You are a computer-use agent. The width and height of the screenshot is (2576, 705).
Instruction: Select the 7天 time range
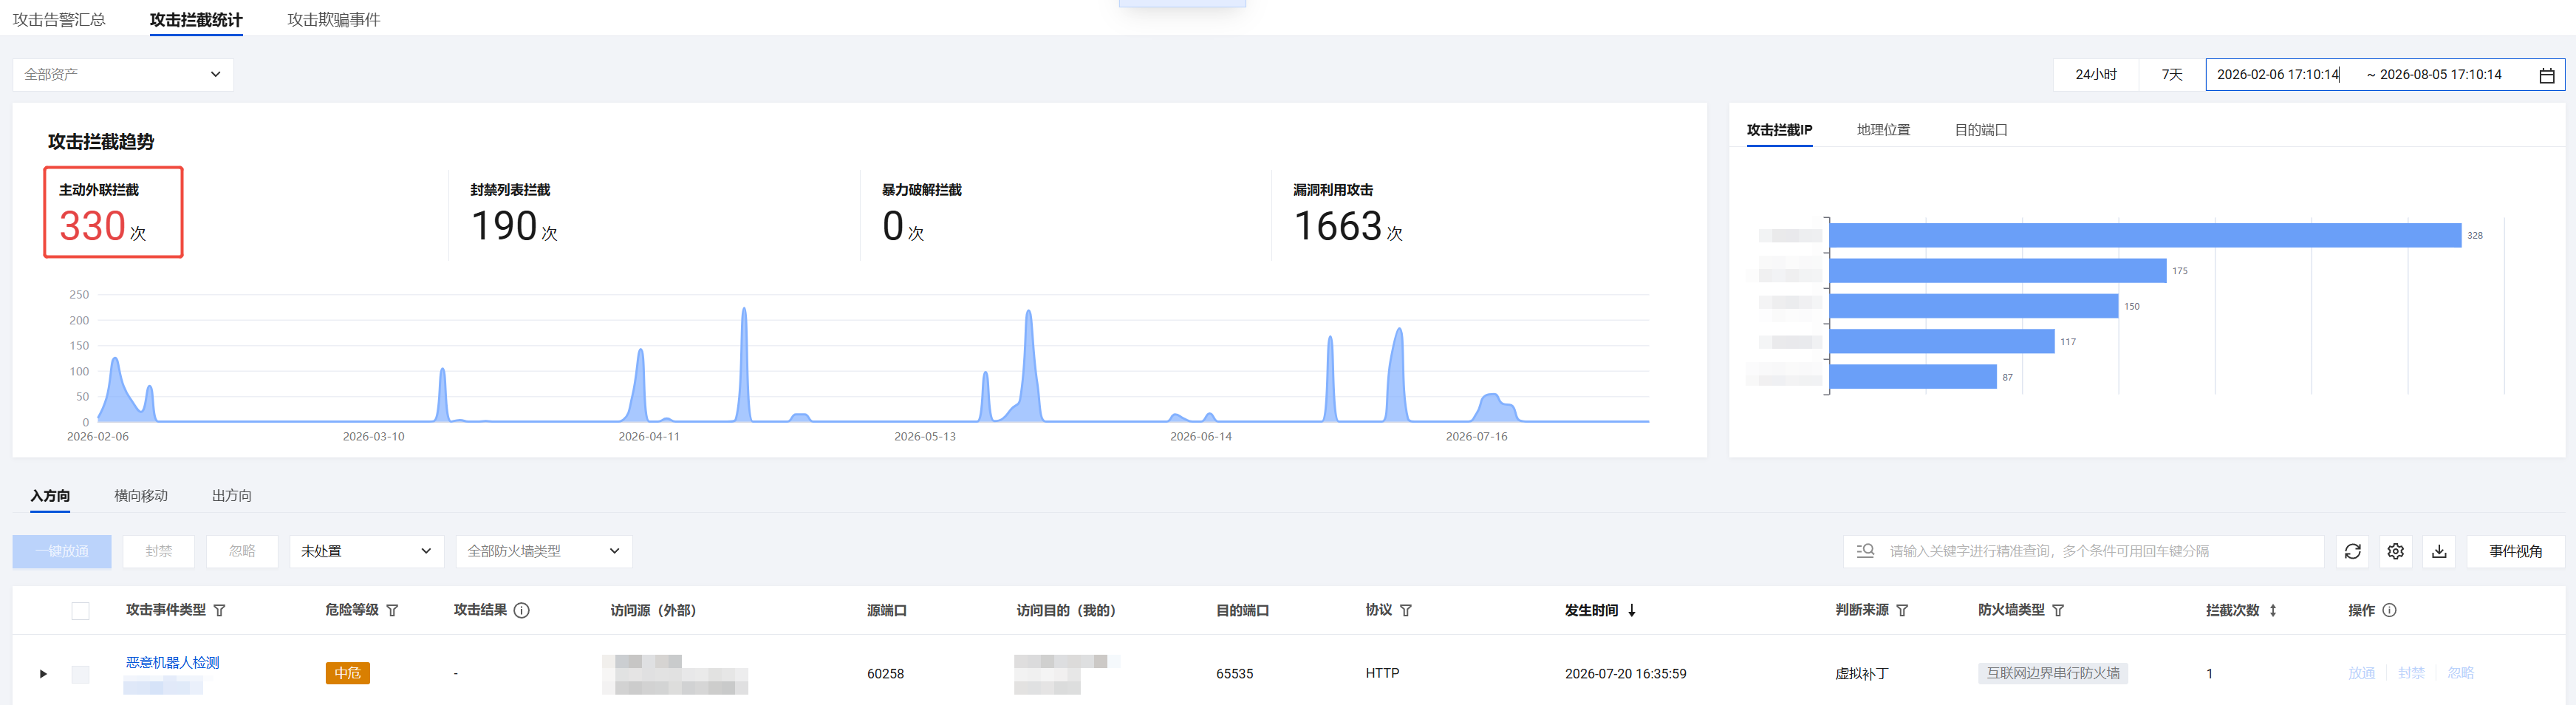coord(2172,75)
